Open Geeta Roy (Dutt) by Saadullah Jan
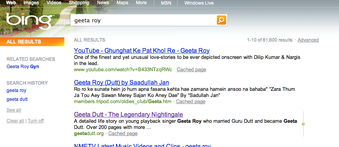 pos(121,82)
